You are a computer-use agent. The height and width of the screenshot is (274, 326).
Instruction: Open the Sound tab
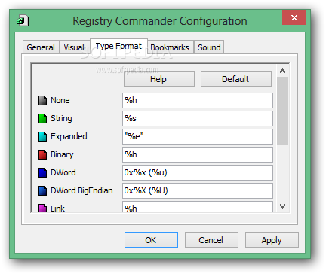pyautogui.click(x=209, y=47)
